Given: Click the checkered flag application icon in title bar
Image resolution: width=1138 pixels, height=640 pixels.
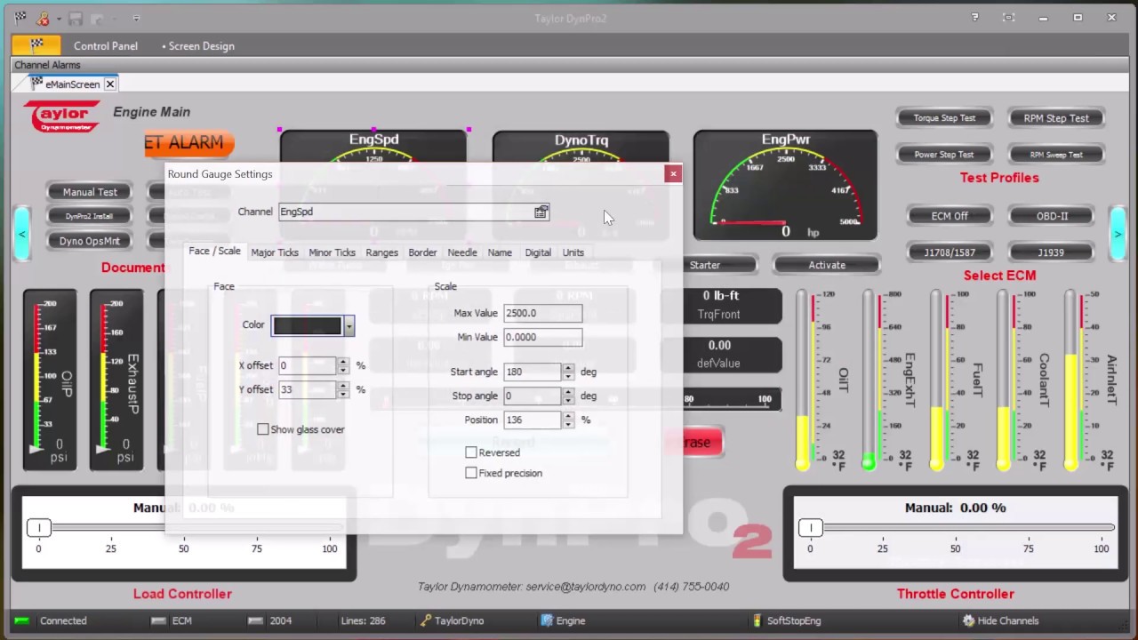Looking at the screenshot, I should coord(20,18).
